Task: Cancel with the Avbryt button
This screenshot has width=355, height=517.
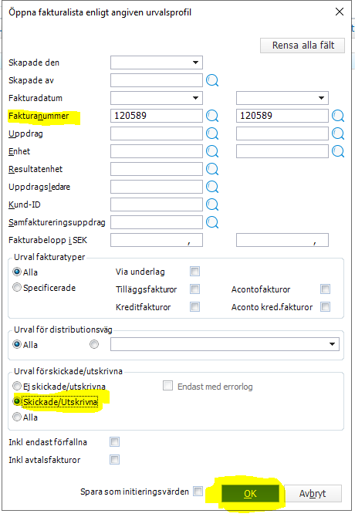Action: (313, 494)
